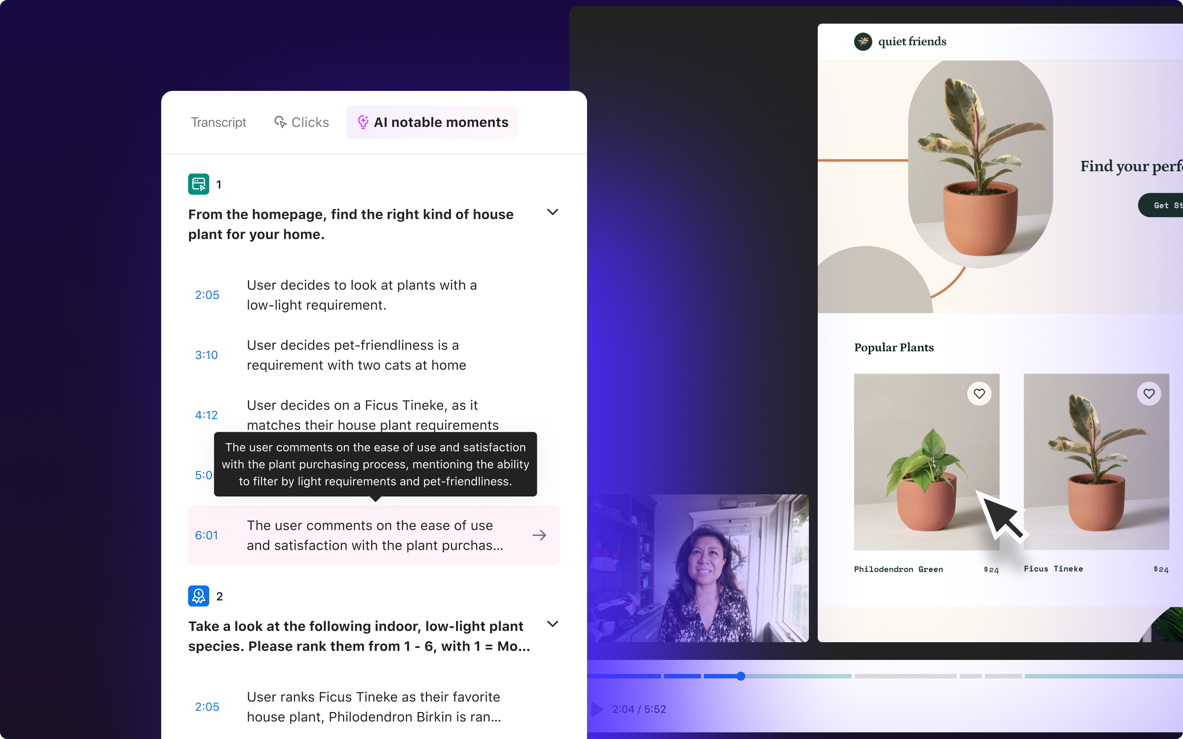Click the cursor icon next to Clicks
This screenshot has width=1183, height=739.
coord(280,122)
